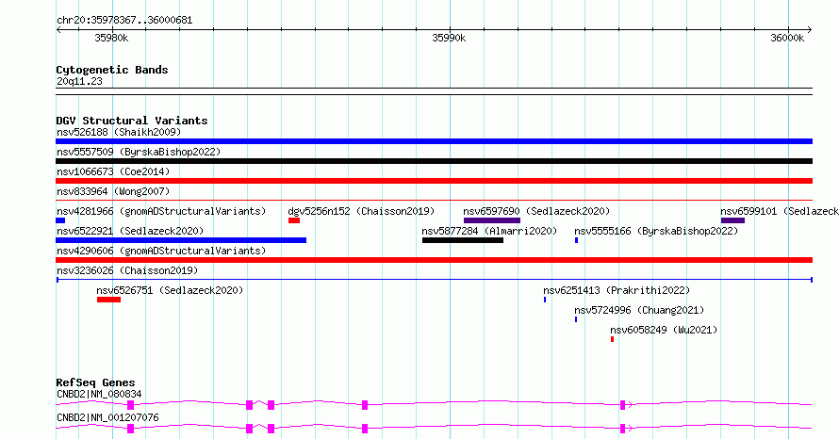Click the CNBD2|NM_080834 gene label

pos(99,394)
